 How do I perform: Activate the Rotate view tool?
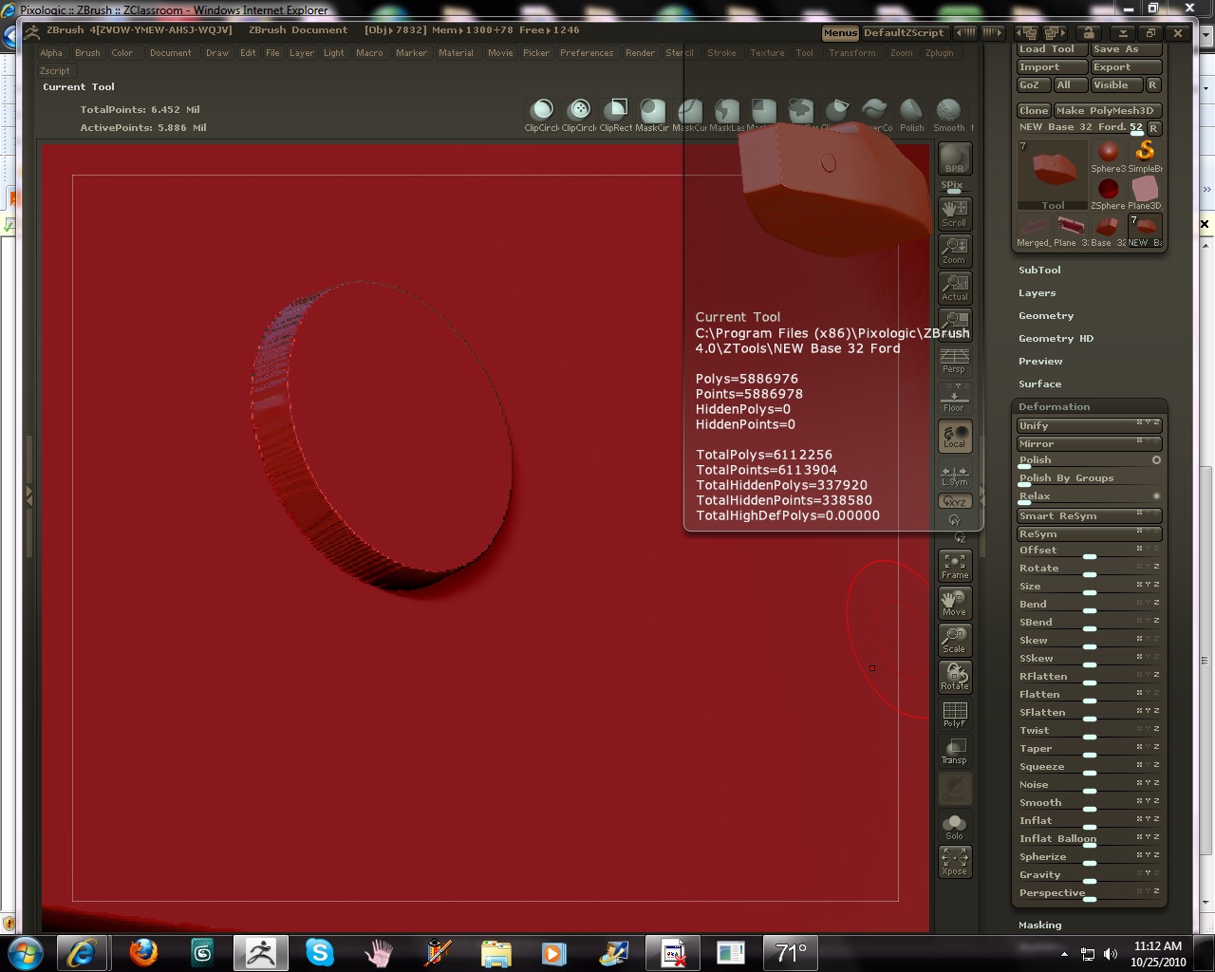(x=954, y=677)
